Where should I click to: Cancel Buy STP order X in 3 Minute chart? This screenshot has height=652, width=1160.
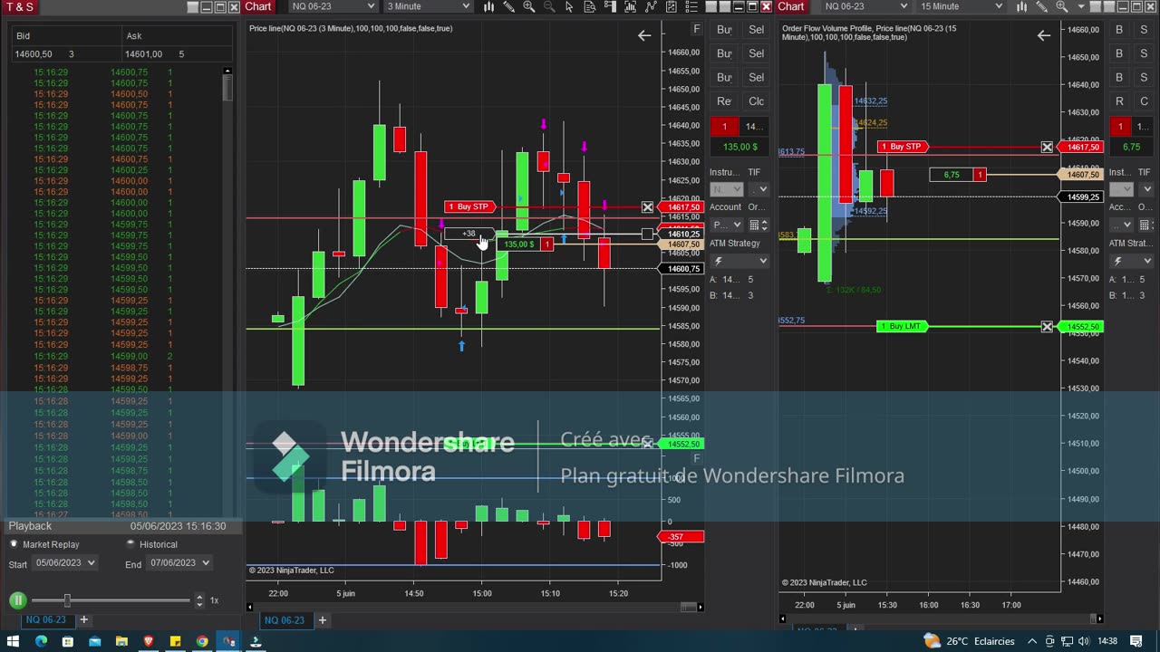(647, 207)
